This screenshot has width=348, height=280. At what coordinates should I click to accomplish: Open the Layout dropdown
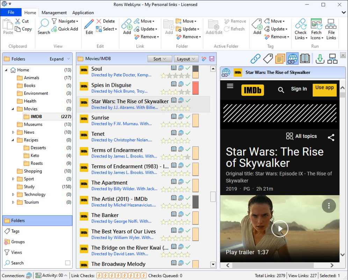point(186,58)
